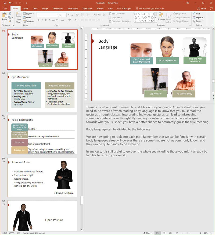The width and height of the screenshot is (215, 235).
Task: Switch to the Insert tab
Action: [26, 9]
